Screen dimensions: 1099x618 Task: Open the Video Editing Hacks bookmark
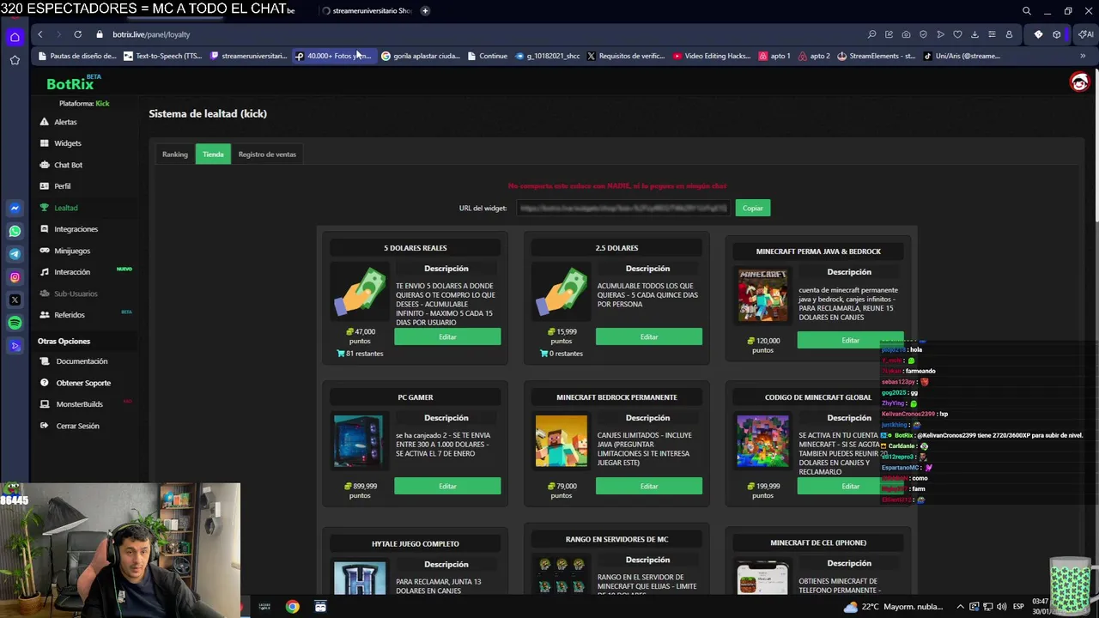point(713,56)
